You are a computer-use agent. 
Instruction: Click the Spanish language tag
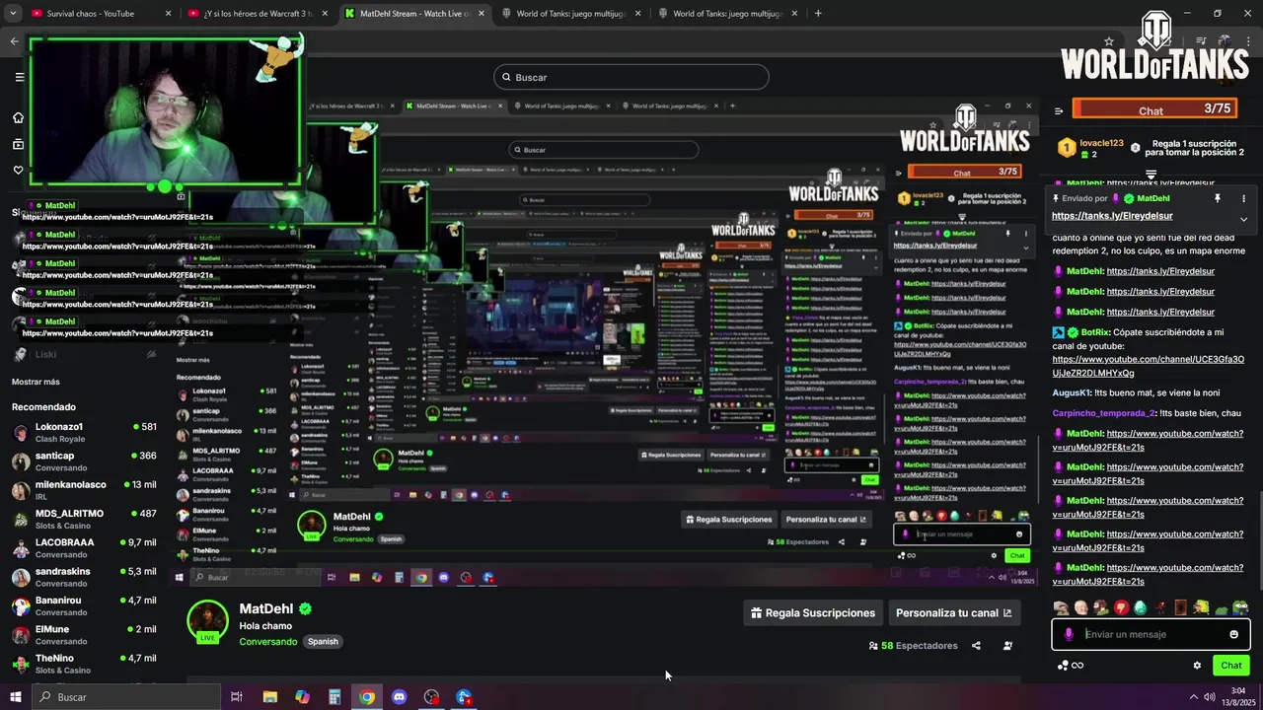point(323,641)
